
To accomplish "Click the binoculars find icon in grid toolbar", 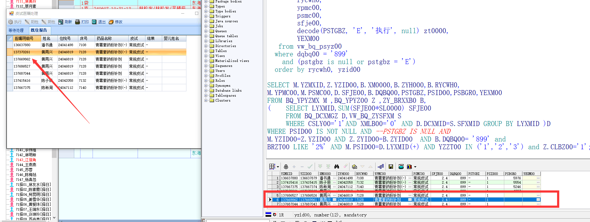I will pyautogui.click(x=336, y=167).
